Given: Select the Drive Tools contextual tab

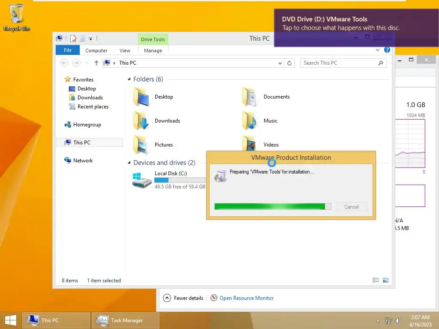Looking at the screenshot, I should click(153, 39).
